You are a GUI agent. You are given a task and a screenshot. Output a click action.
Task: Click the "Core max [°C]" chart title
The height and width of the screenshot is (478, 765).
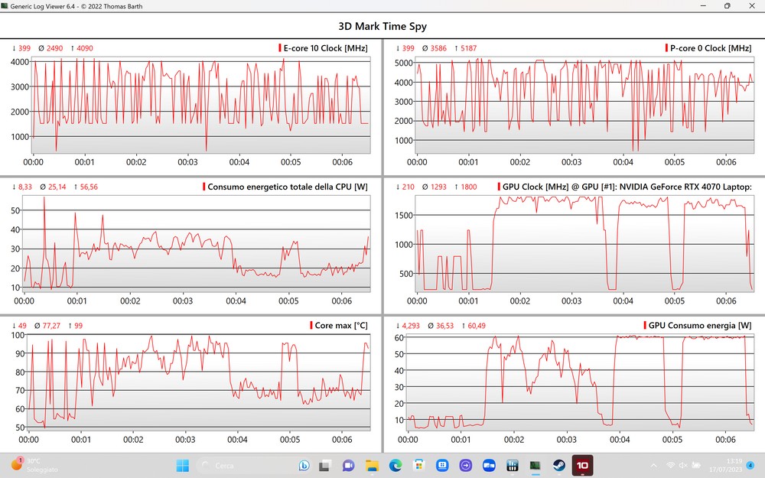[341, 325]
